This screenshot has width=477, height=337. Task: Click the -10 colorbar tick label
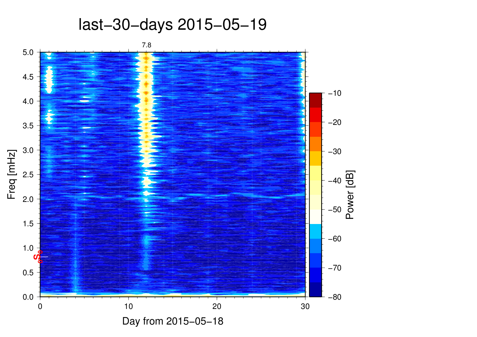(x=334, y=93)
